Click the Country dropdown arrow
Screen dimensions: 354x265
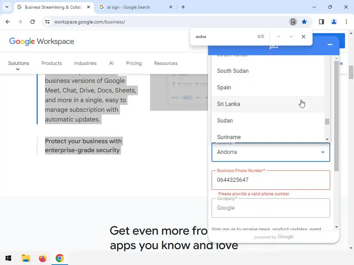[x=323, y=152]
